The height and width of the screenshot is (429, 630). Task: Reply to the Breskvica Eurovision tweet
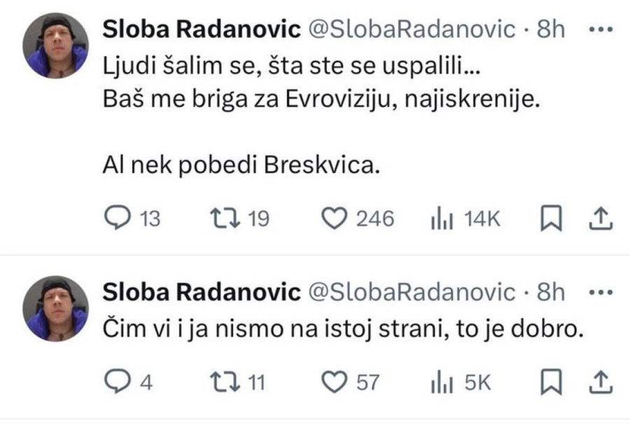pos(115,220)
